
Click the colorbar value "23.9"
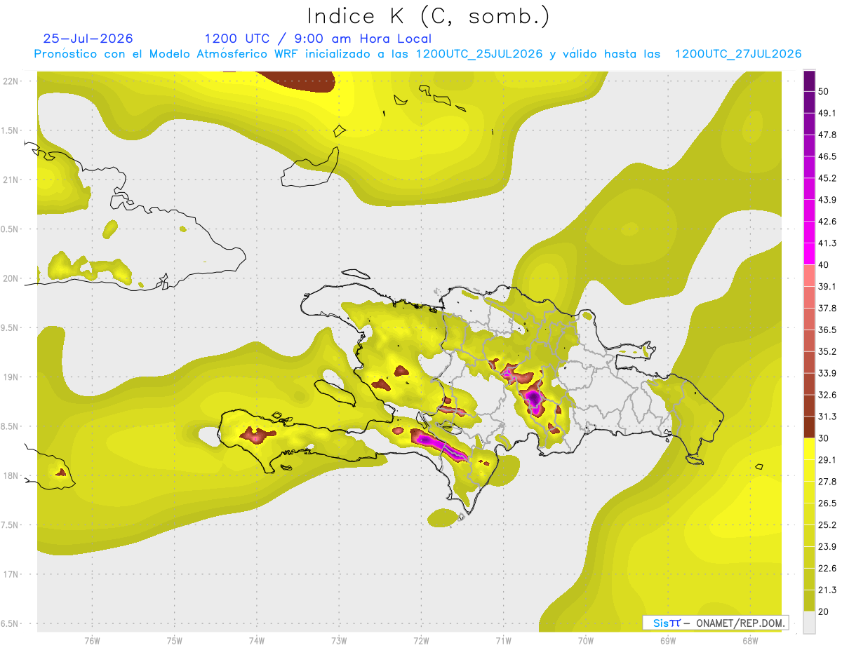tap(827, 546)
